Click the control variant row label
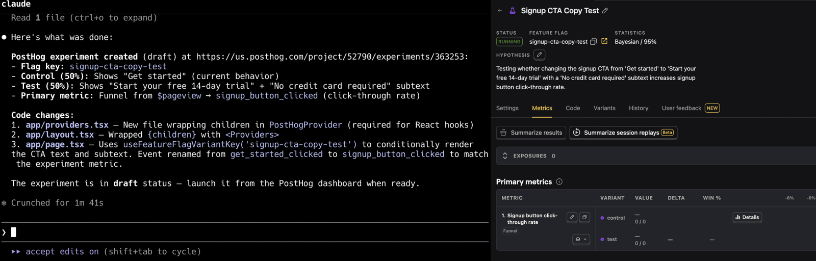Viewport: 816px width, 261px height. 616,218
